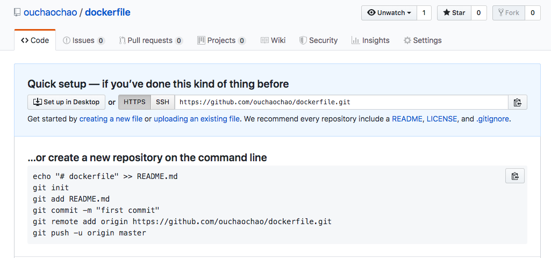Open the Wiki tab
This screenshot has width=551, height=258.
pos(273,40)
